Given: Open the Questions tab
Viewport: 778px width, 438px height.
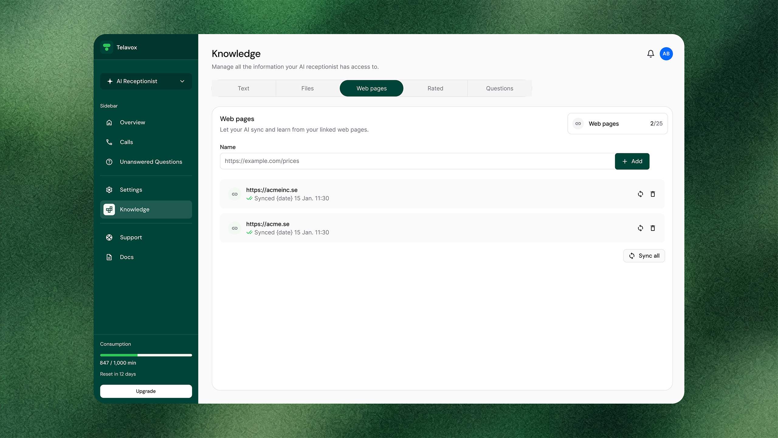Looking at the screenshot, I should 499,89.
